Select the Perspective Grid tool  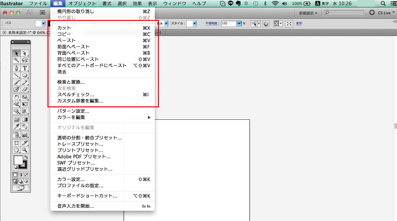point(25,111)
